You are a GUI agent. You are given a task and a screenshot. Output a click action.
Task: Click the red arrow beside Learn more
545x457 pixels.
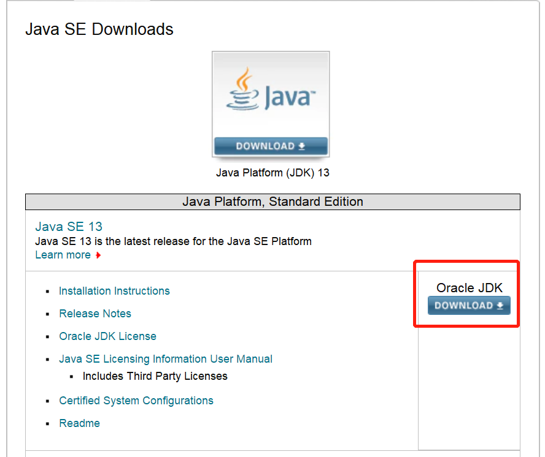pos(98,255)
